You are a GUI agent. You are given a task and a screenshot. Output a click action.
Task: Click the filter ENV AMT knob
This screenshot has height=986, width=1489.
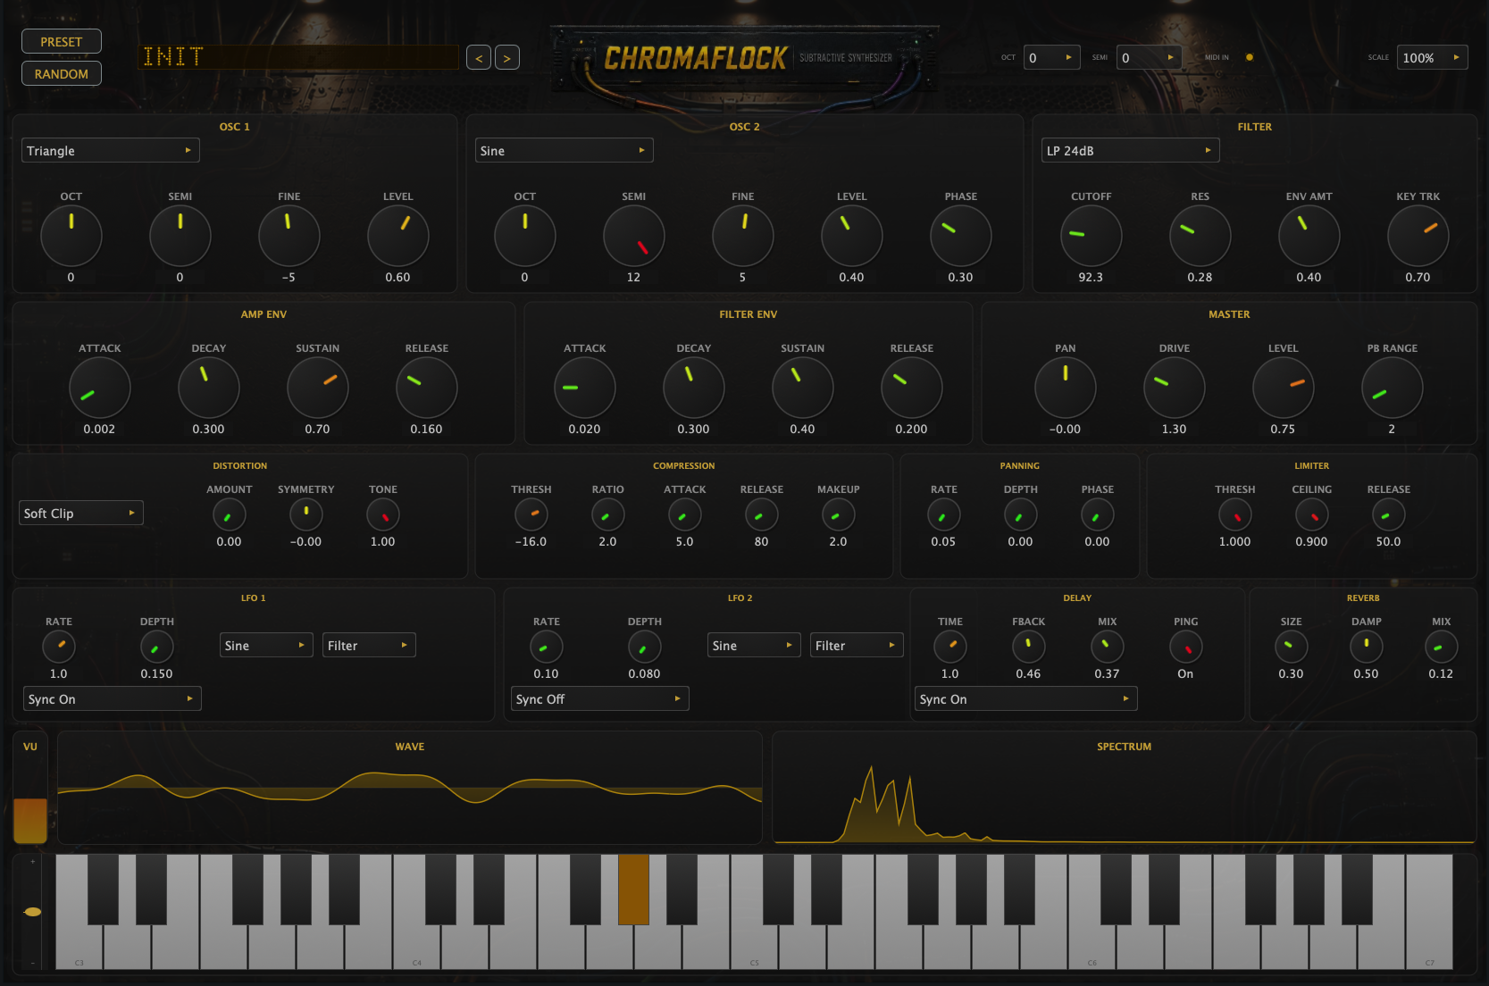[1309, 236]
